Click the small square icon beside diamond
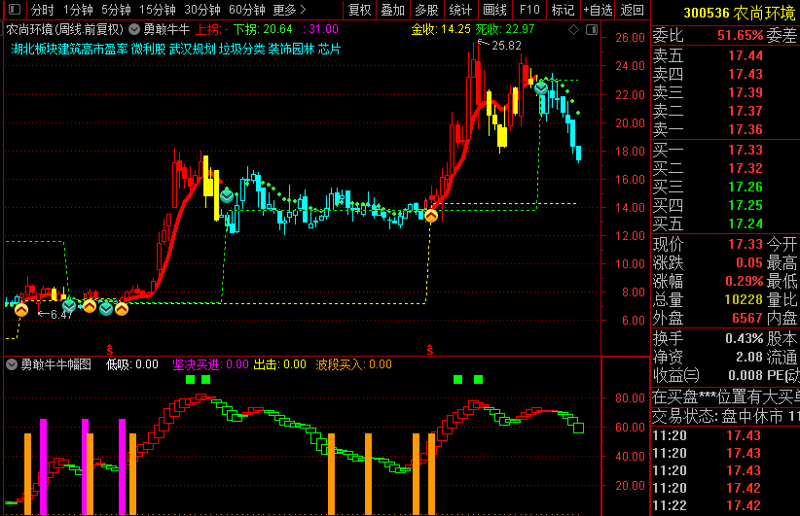This screenshot has height=516, width=800. coord(593,30)
